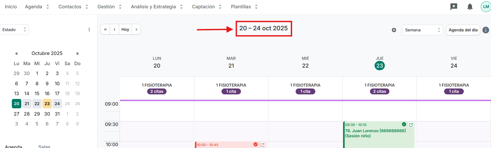The height and width of the screenshot is (148, 491).
Task: Click the Hoy button
Action: pyautogui.click(x=125, y=29)
